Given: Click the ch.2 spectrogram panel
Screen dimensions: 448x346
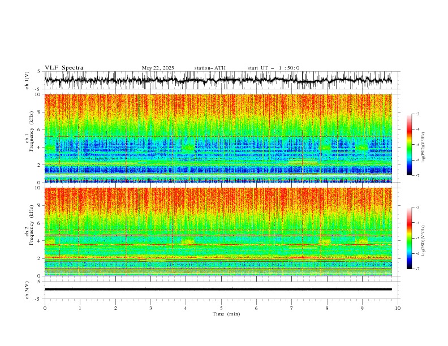Looking at the screenshot, I should (x=218, y=232).
